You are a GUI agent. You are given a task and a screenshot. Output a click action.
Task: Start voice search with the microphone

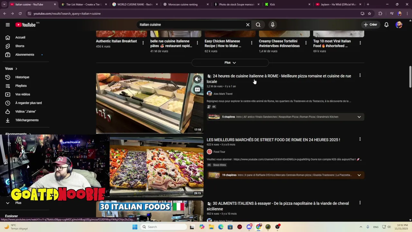tap(273, 25)
